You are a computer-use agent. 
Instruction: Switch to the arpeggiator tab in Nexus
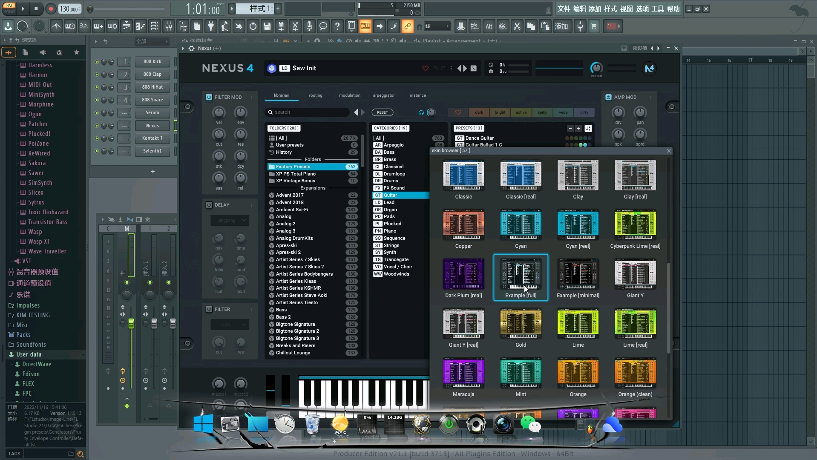click(384, 95)
